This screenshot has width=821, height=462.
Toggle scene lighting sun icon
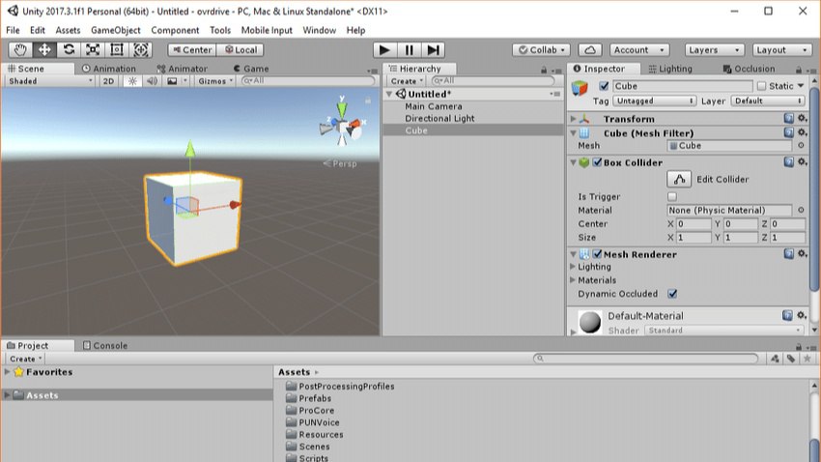click(x=133, y=81)
